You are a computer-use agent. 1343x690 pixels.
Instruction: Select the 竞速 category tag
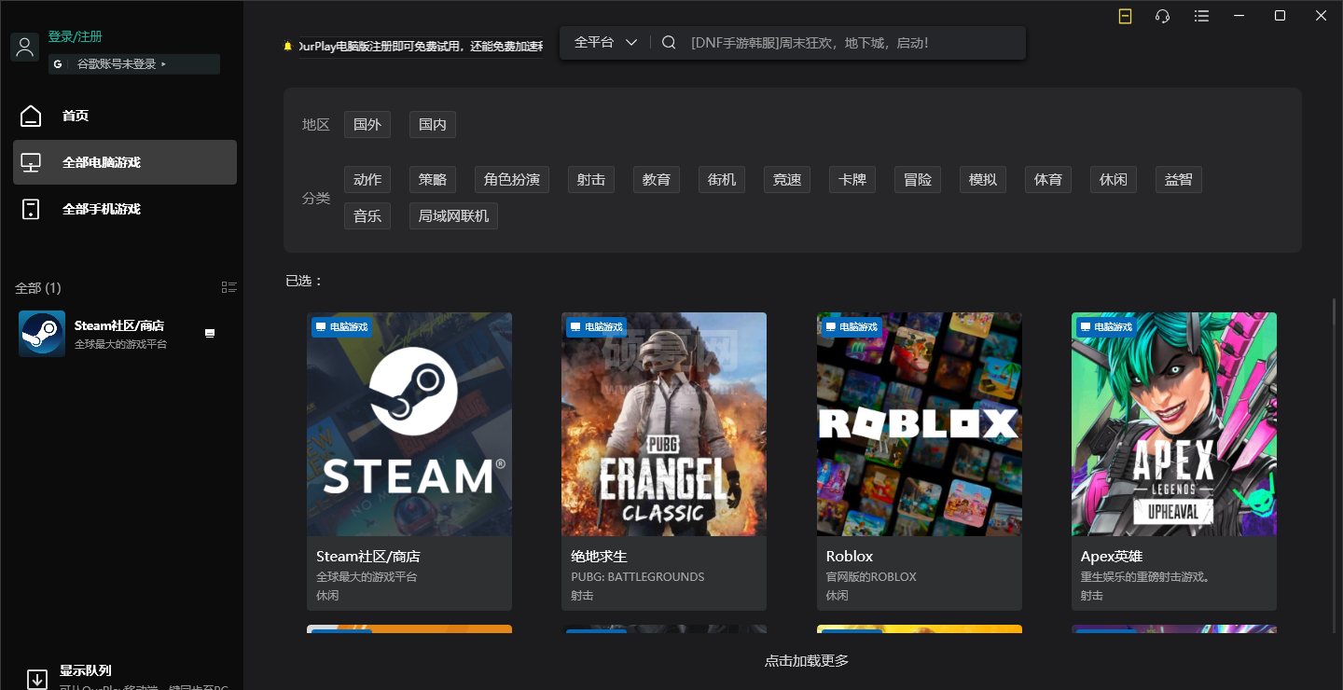point(787,179)
